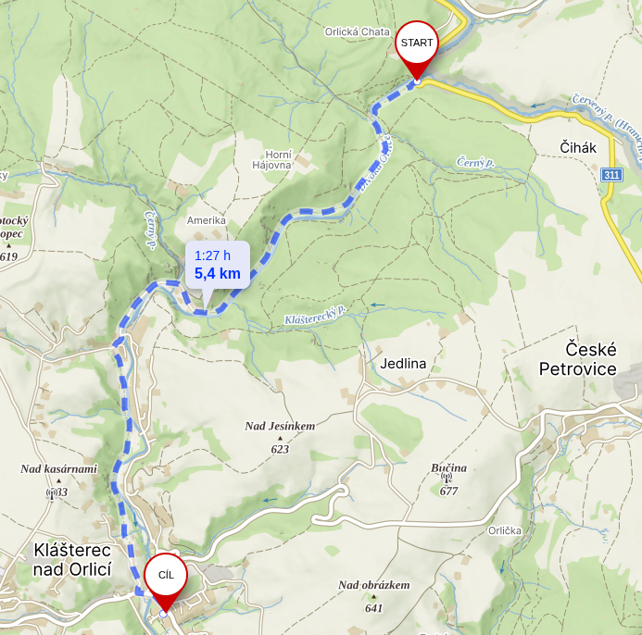Click the Horní Hájovna label
Viewport: 642px width, 635px height.
(x=271, y=160)
